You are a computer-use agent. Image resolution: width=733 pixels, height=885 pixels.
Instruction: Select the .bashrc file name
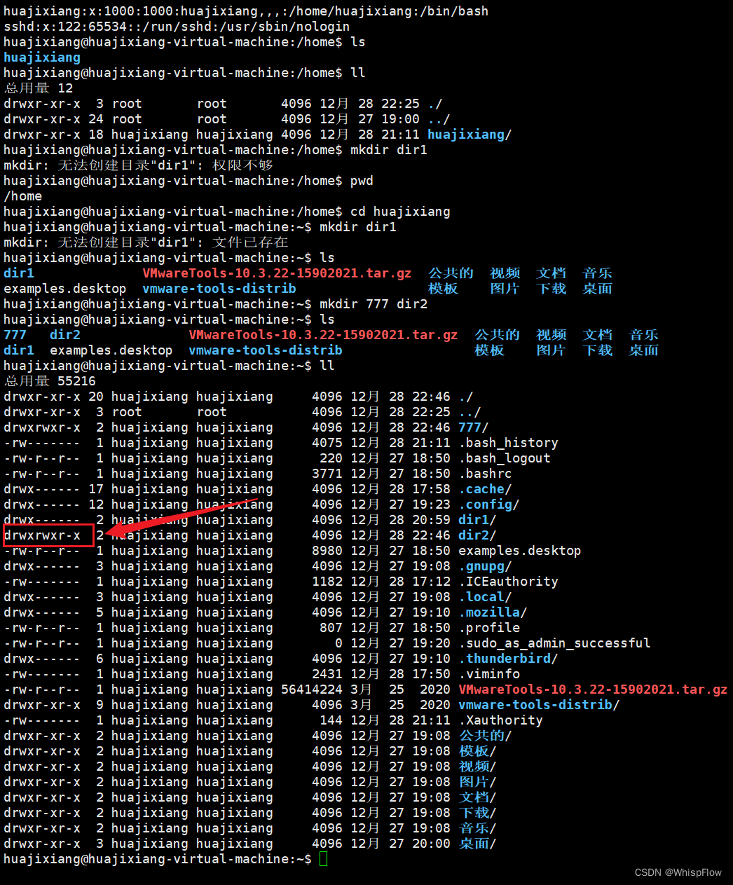click(487, 473)
